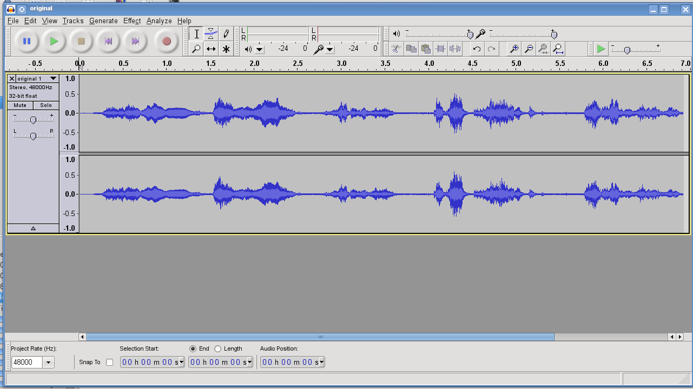Viewport: 693px width, 389px height.
Task: Select the End radio button
Action: [193, 348]
